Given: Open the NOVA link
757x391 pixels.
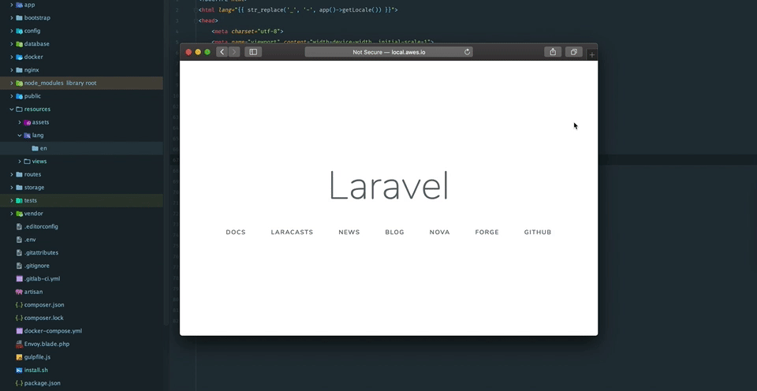Looking at the screenshot, I should coord(439,233).
